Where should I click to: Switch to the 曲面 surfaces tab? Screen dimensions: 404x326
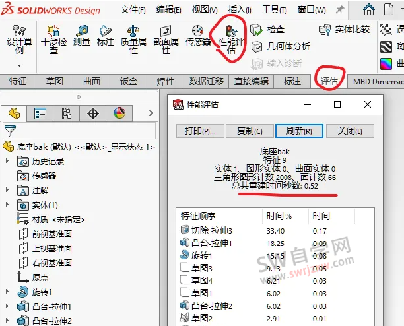(92, 81)
